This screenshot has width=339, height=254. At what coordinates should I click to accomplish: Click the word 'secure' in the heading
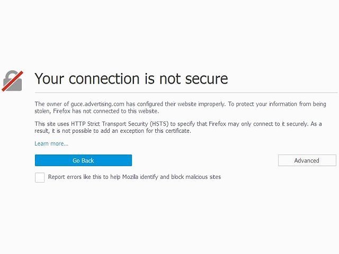pyautogui.click(x=207, y=79)
